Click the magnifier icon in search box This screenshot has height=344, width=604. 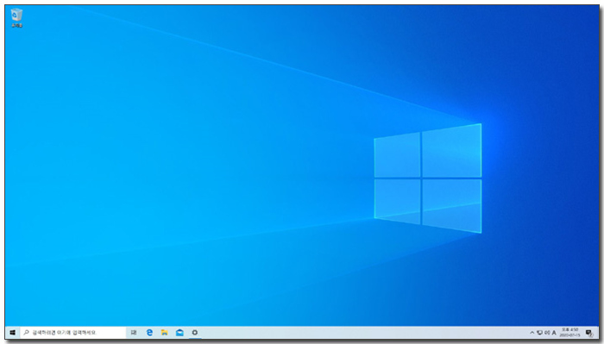click(x=26, y=333)
